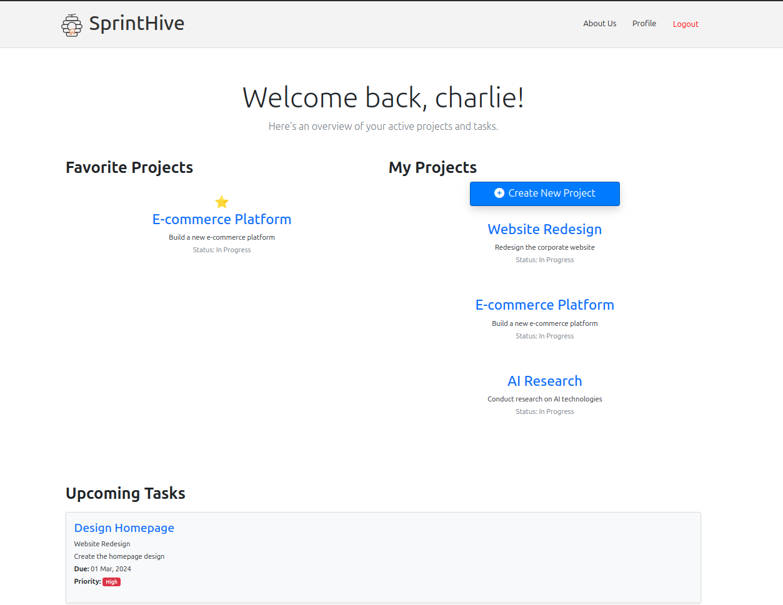Open the About Us menu item
783x605 pixels.
coord(599,23)
